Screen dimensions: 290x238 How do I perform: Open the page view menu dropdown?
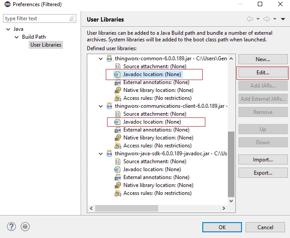point(283,19)
